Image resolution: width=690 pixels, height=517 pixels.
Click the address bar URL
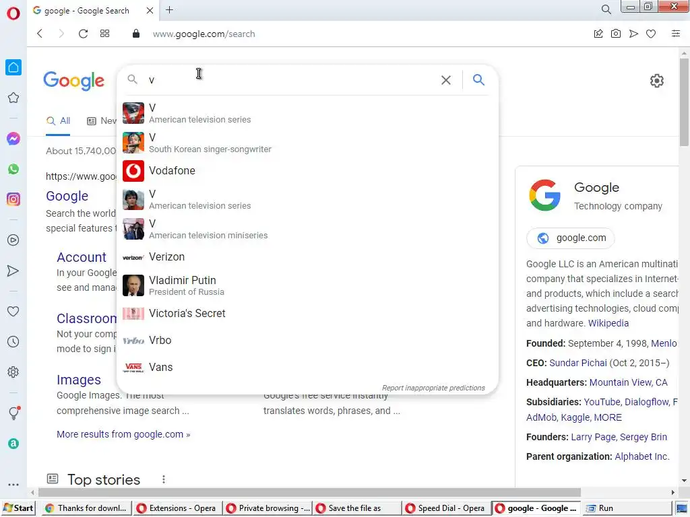coord(203,34)
